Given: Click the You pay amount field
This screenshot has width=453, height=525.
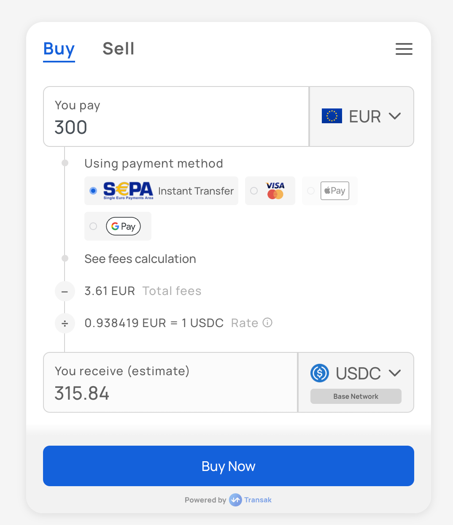Looking at the screenshot, I should tap(176, 127).
